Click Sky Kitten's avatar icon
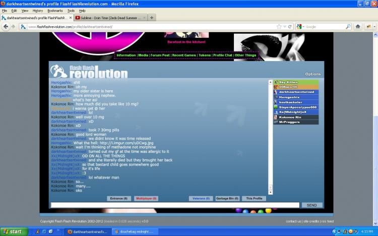 click(x=276, y=82)
